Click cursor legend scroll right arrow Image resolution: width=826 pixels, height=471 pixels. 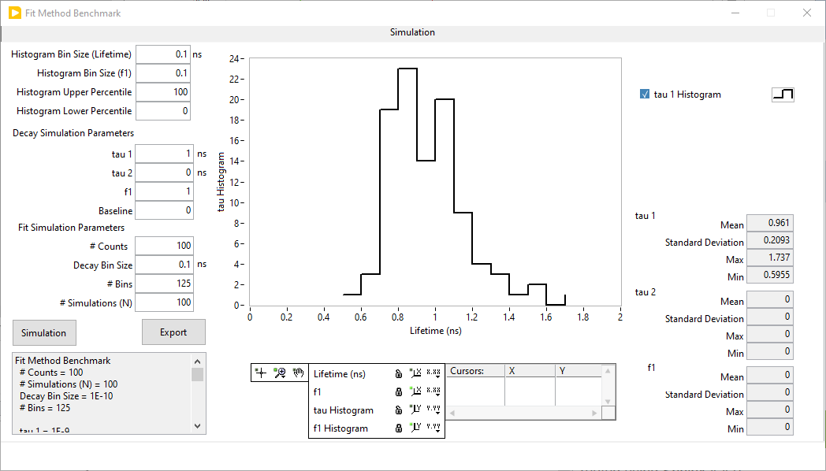pyautogui.click(x=595, y=414)
